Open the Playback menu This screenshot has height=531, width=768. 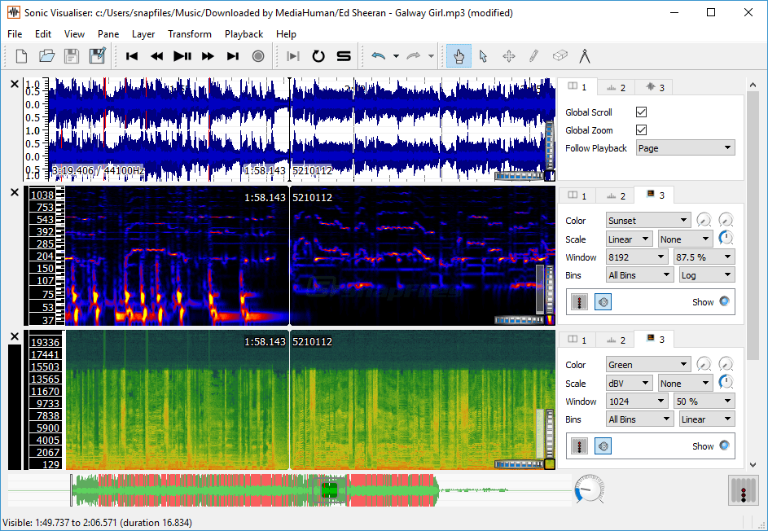click(x=244, y=34)
